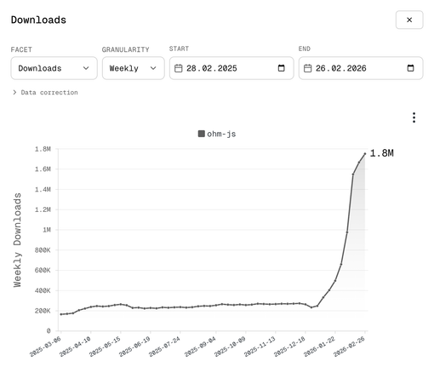434x384 pixels.
Task: Click the Start date field 28.02.2025
Action: point(231,68)
